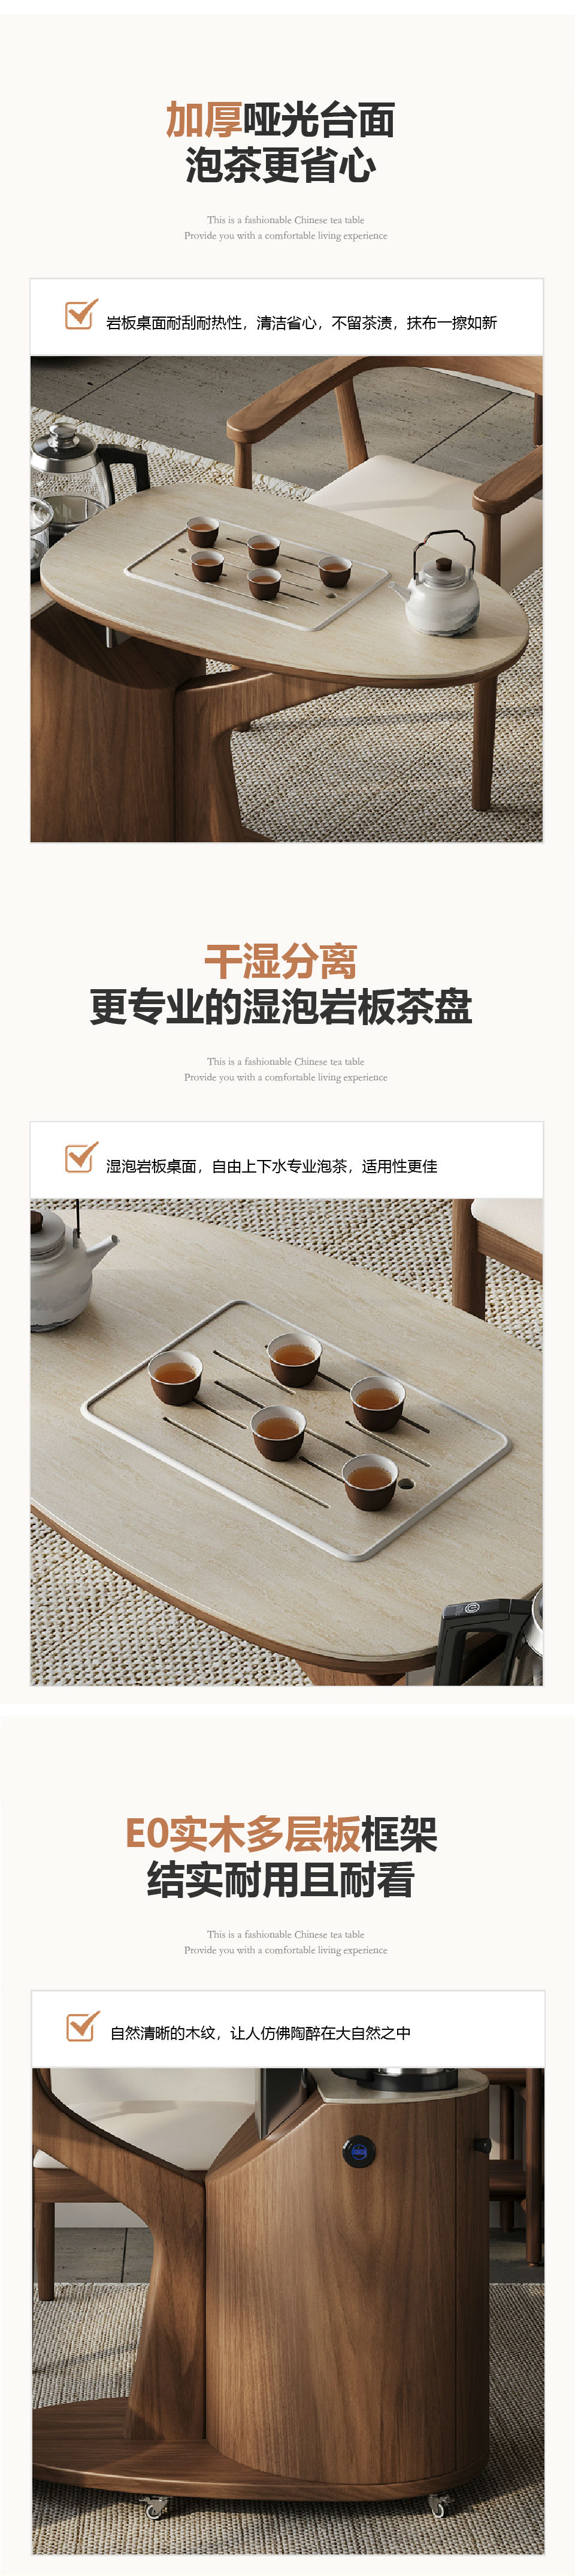Click the 干湿分离 orange heading
The image size is (575, 2576).
coord(280,962)
